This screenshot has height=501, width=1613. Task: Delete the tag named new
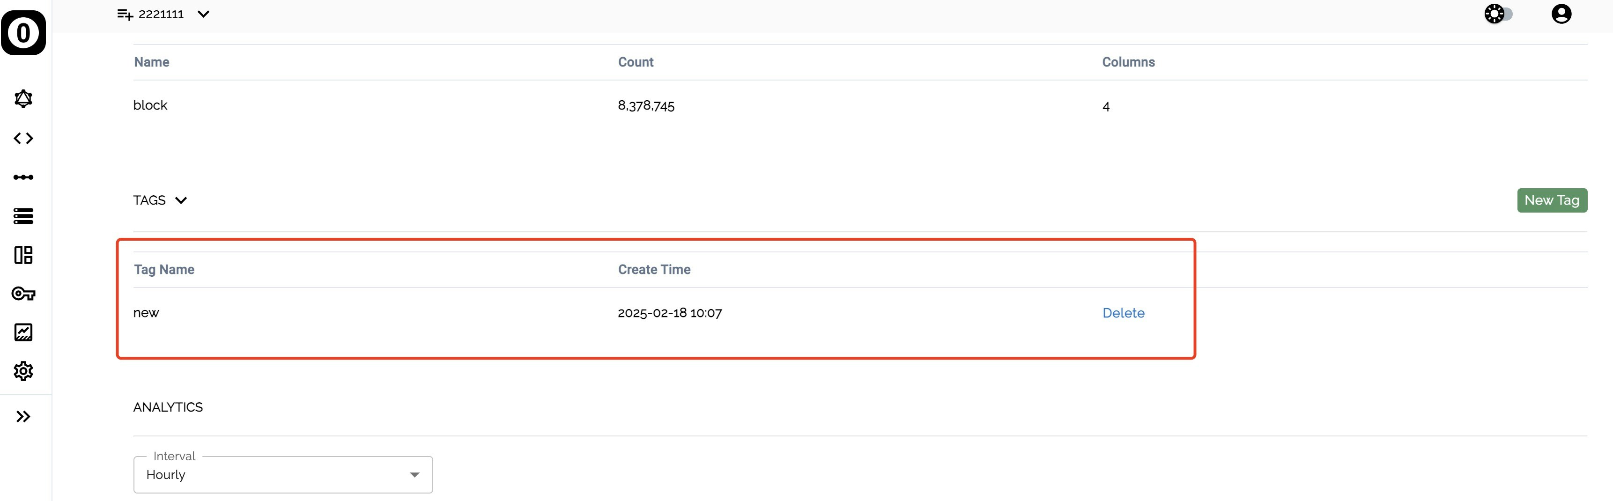(1123, 313)
